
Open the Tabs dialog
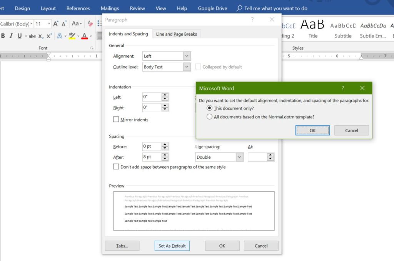click(122, 246)
